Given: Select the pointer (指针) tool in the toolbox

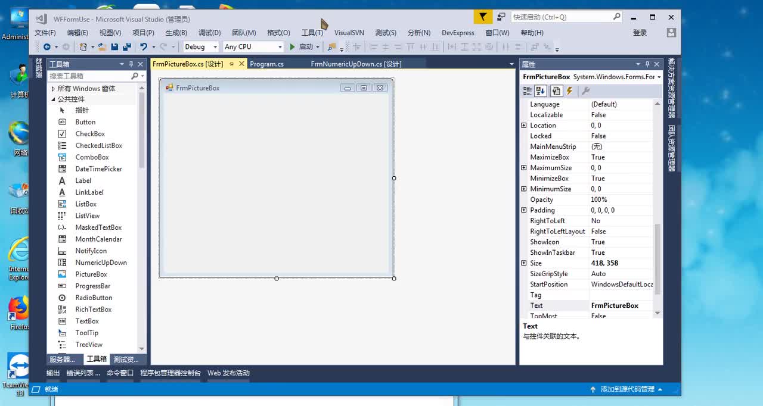Looking at the screenshot, I should [x=82, y=110].
